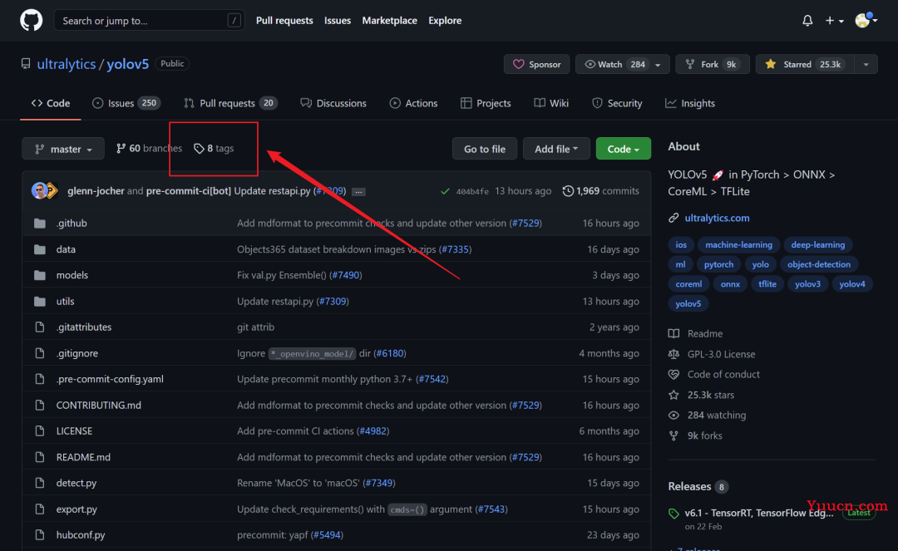Focus the Search or jump to field

coord(149,21)
